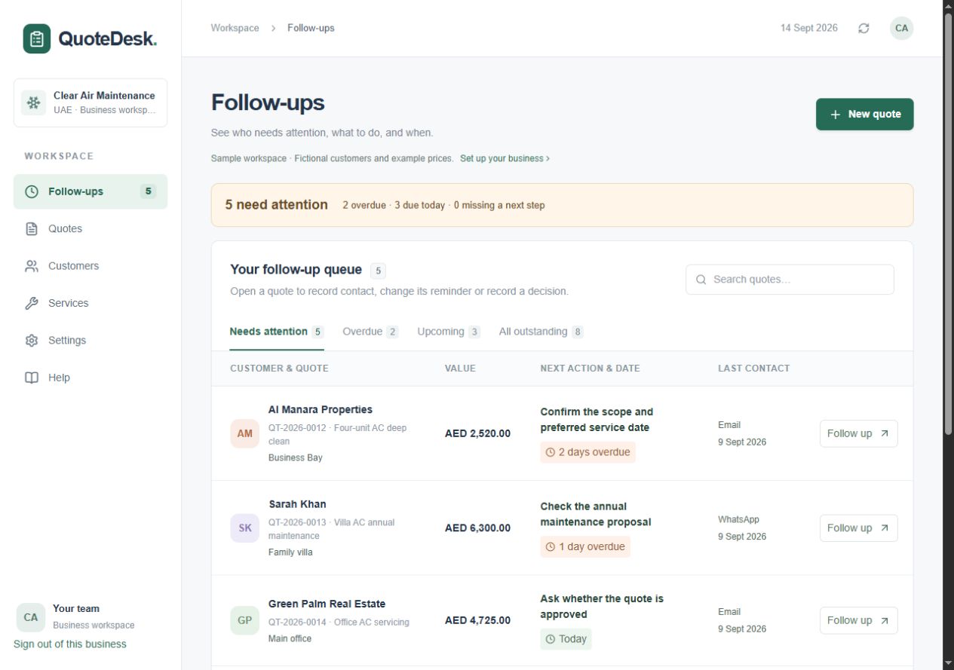Click Check the annual maintenance proposal

click(595, 515)
